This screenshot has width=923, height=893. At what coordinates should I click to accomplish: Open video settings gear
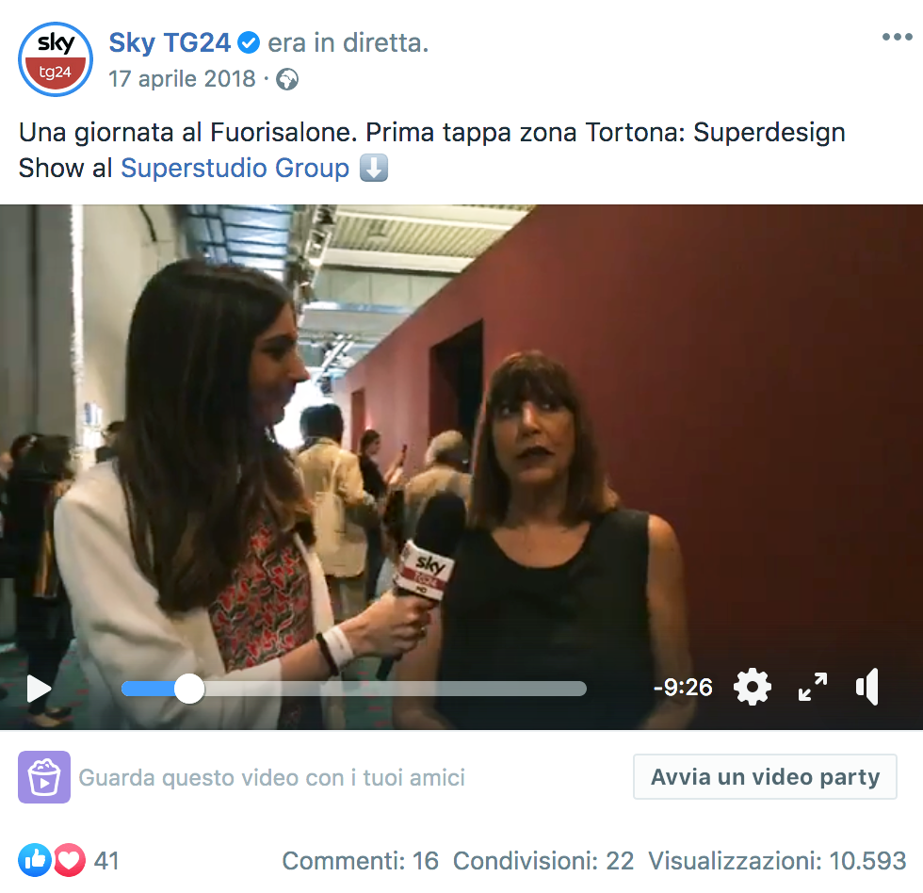[x=753, y=687]
